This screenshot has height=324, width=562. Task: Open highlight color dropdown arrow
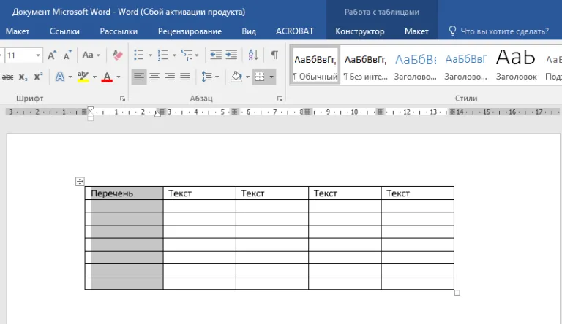[x=94, y=77]
